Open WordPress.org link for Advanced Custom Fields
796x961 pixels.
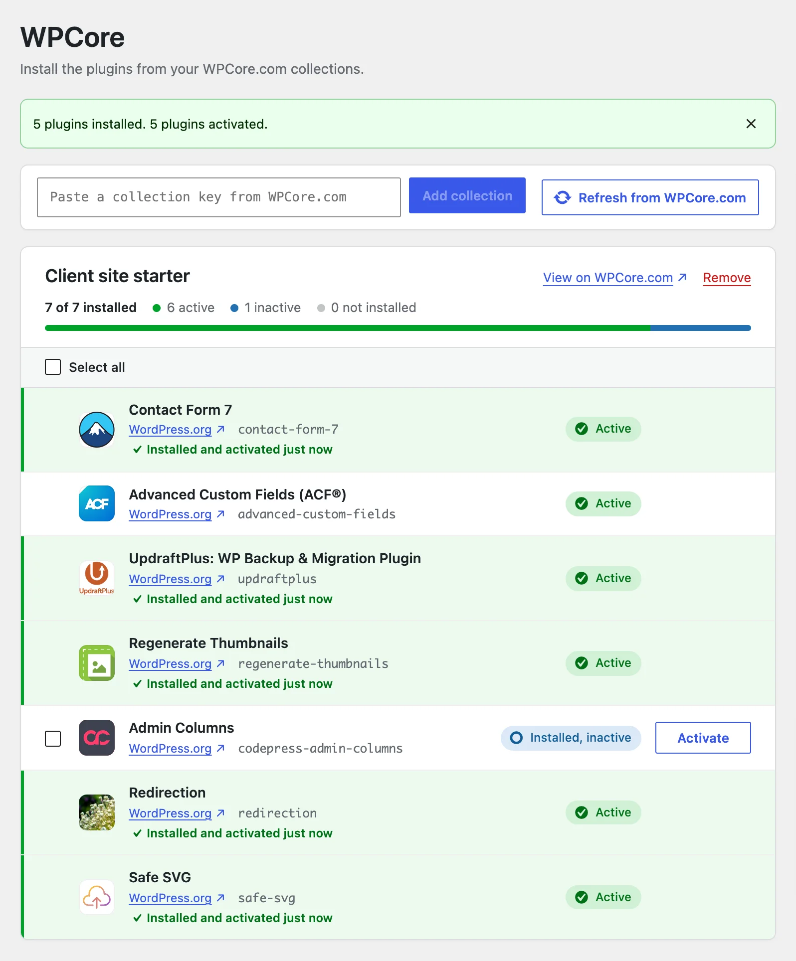[x=177, y=514]
